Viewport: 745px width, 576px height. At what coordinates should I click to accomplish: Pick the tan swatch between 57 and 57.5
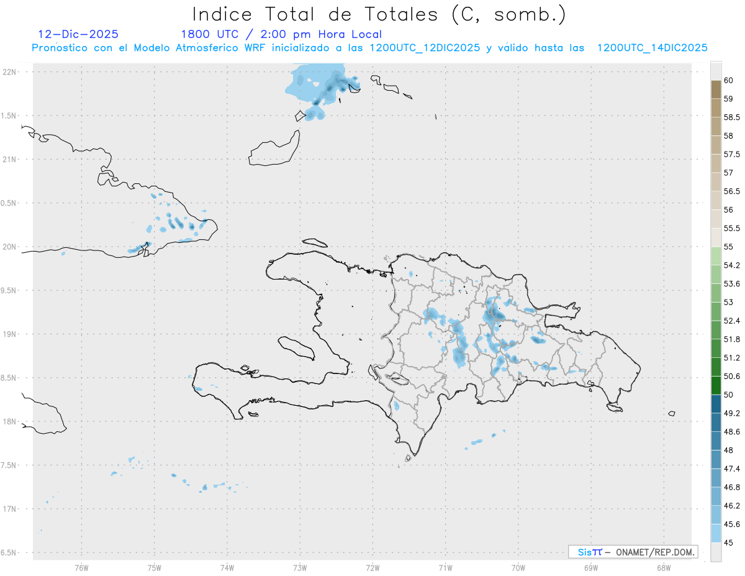(716, 163)
